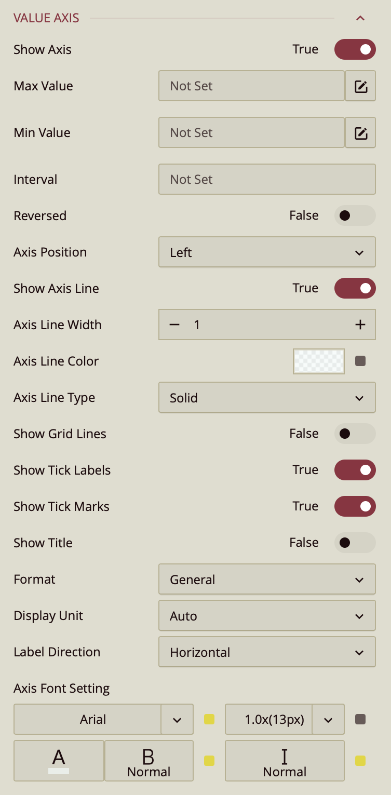Screen dimensions: 391x795
Task: Click edit icon next to Min Value
Action: pos(360,133)
